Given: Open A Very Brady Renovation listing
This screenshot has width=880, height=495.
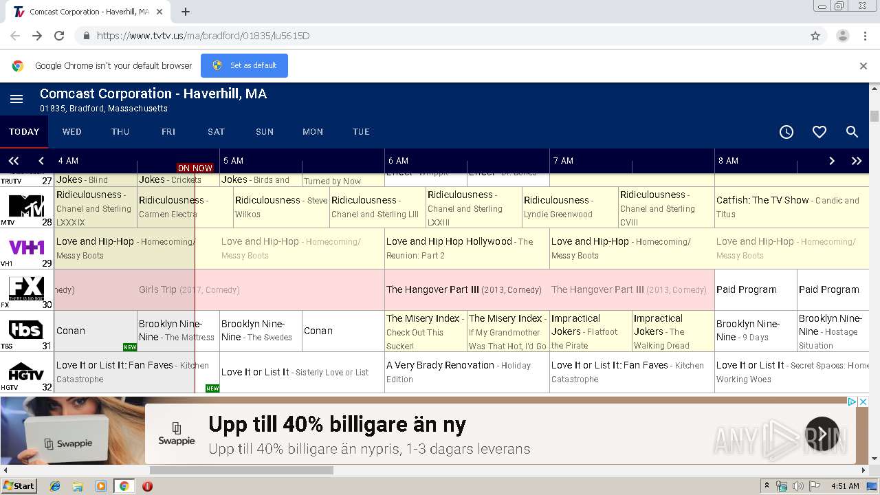Looking at the screenshot, I should 467,372.
